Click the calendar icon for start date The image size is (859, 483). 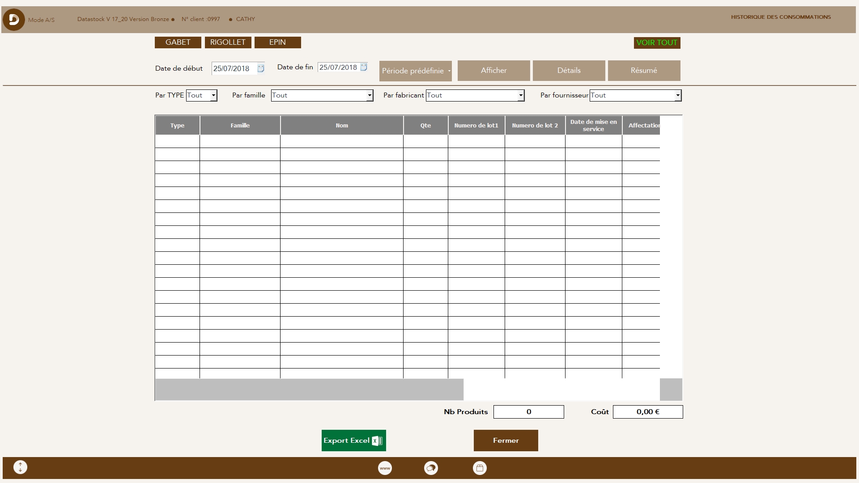click(259, 68)
